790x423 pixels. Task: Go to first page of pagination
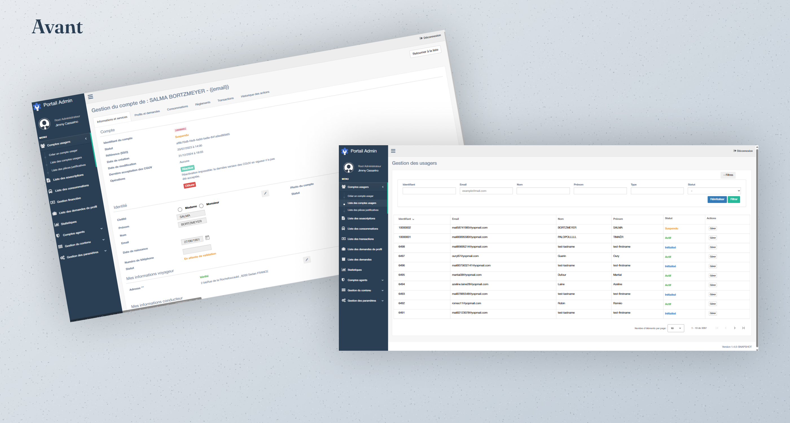(x=717, y=328)
